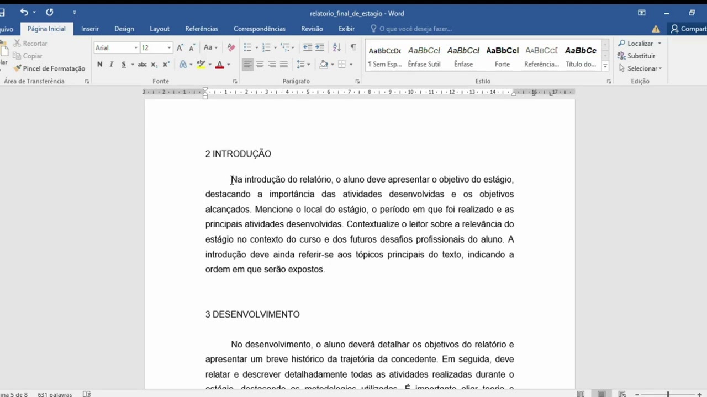Sort text with A-Z sort icon
Image resolution: width=707 pixels, height=397 pixels.
coord(337,47)
